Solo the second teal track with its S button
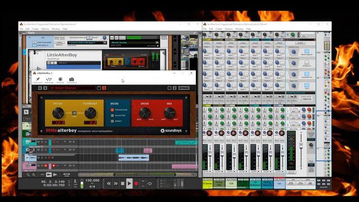 point(42,150)
